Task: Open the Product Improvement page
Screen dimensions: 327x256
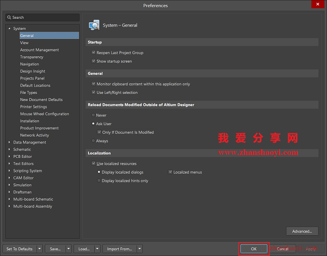Action: (x=39, y=128)
